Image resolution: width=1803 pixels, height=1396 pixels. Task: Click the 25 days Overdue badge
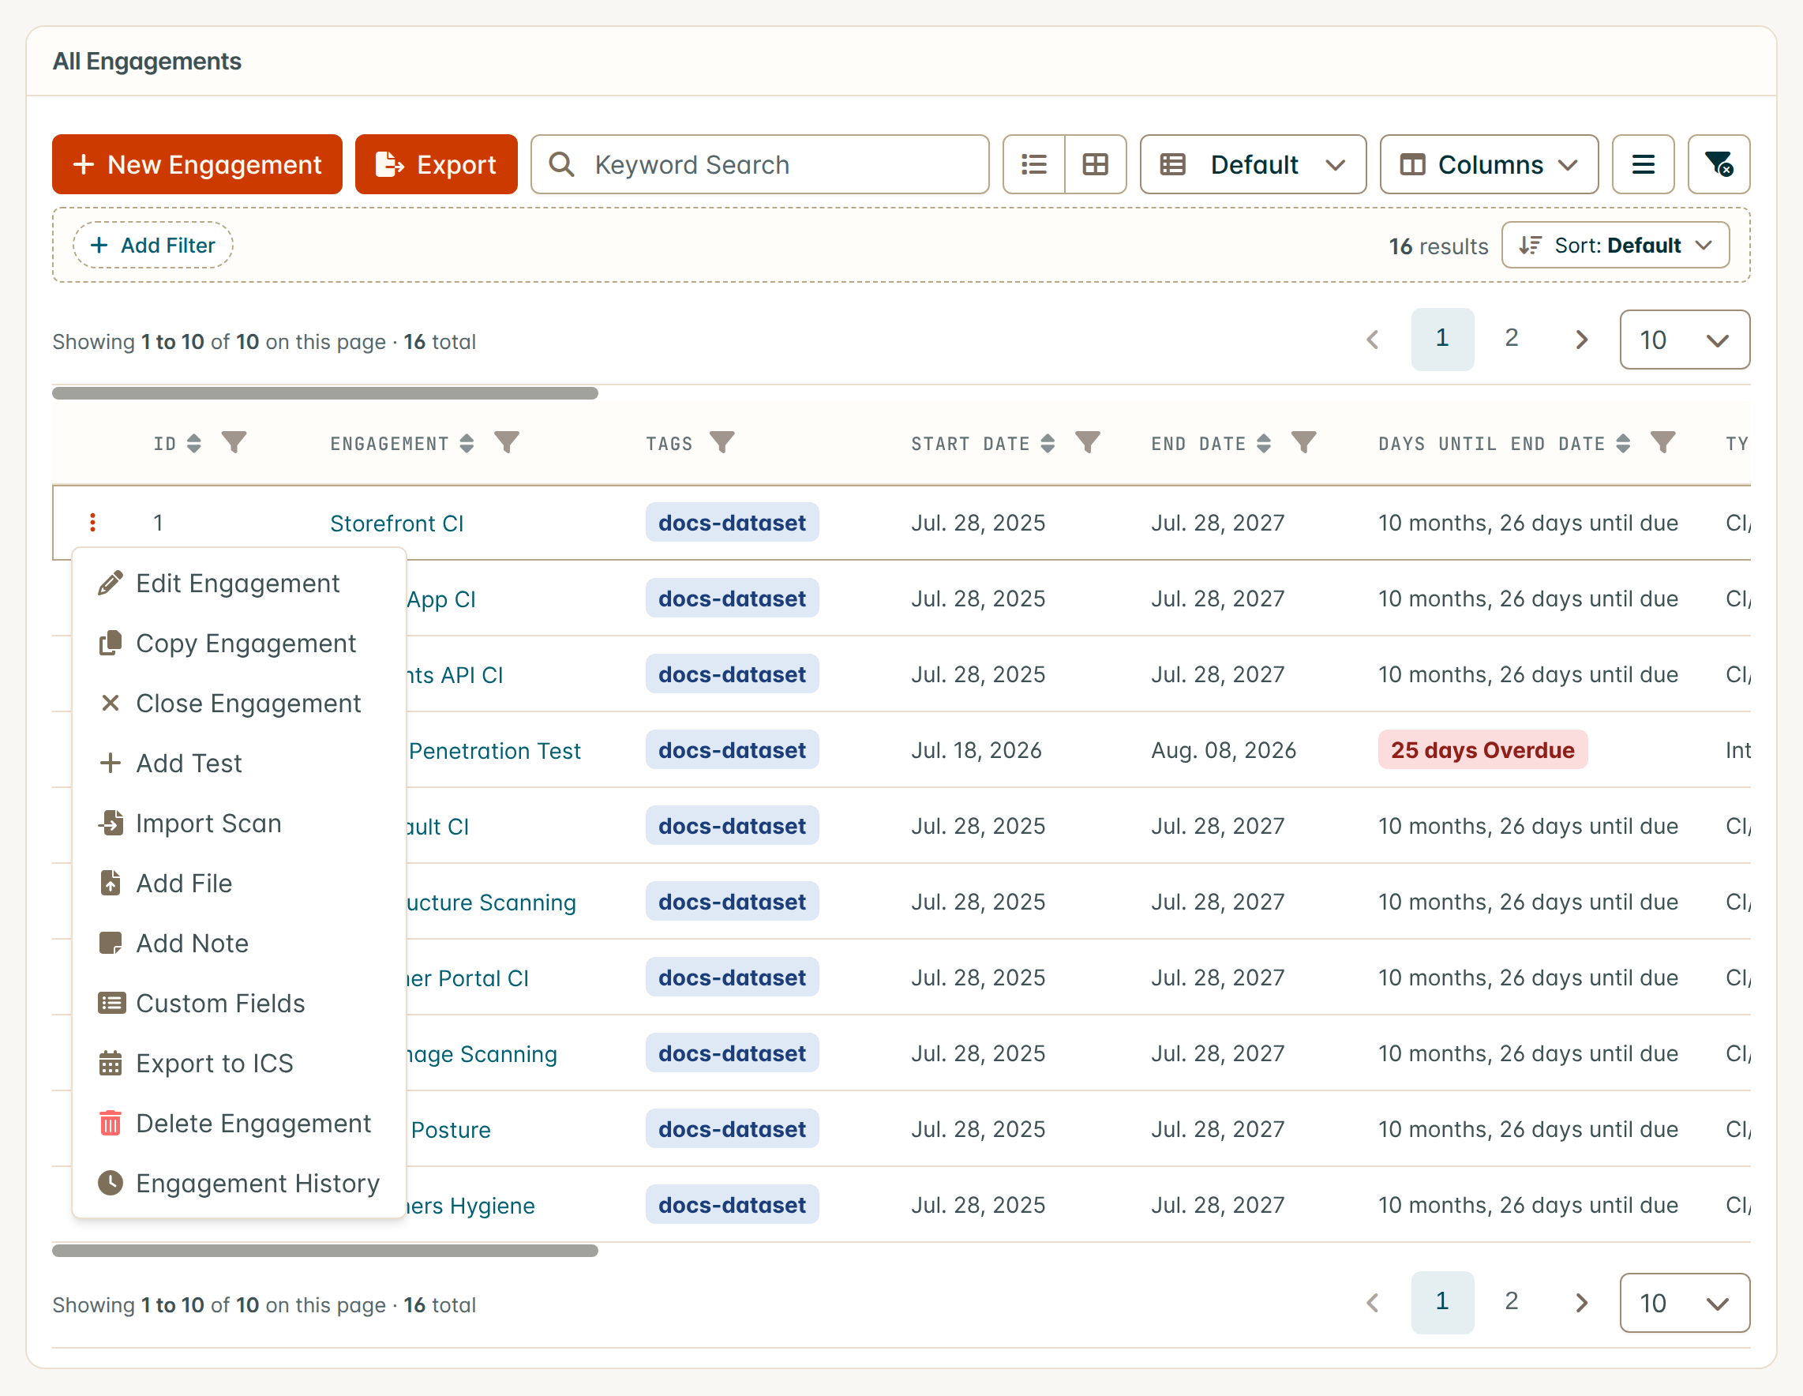pyautogui.click(x=1483, y=749)
